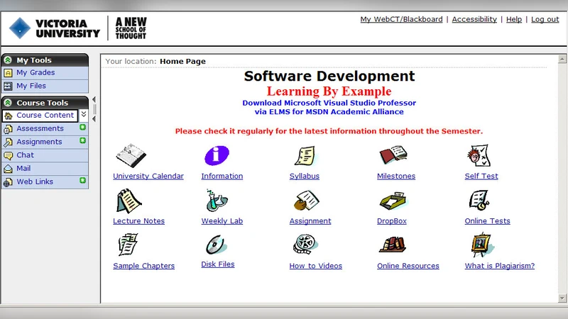Viewport: 568px width, 319px height.
Task: Click the Log out link
Action: pos(545,20)
